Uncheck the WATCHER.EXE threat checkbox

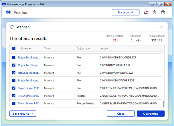[x=14, y=80]
